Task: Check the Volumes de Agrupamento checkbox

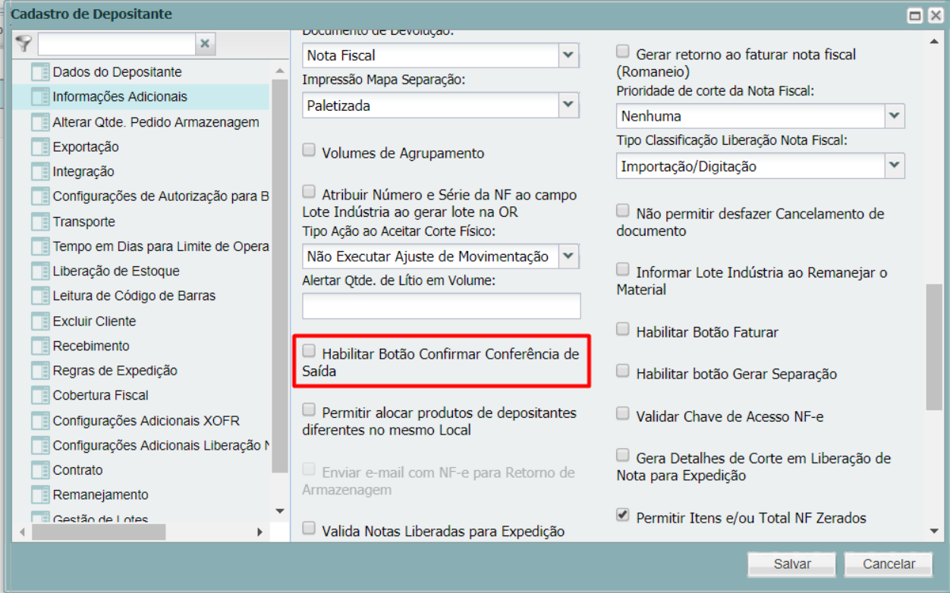Action: click(309, 150)
